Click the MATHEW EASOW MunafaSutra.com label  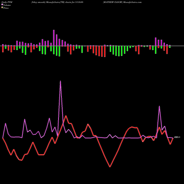click(x=122, y=2)
